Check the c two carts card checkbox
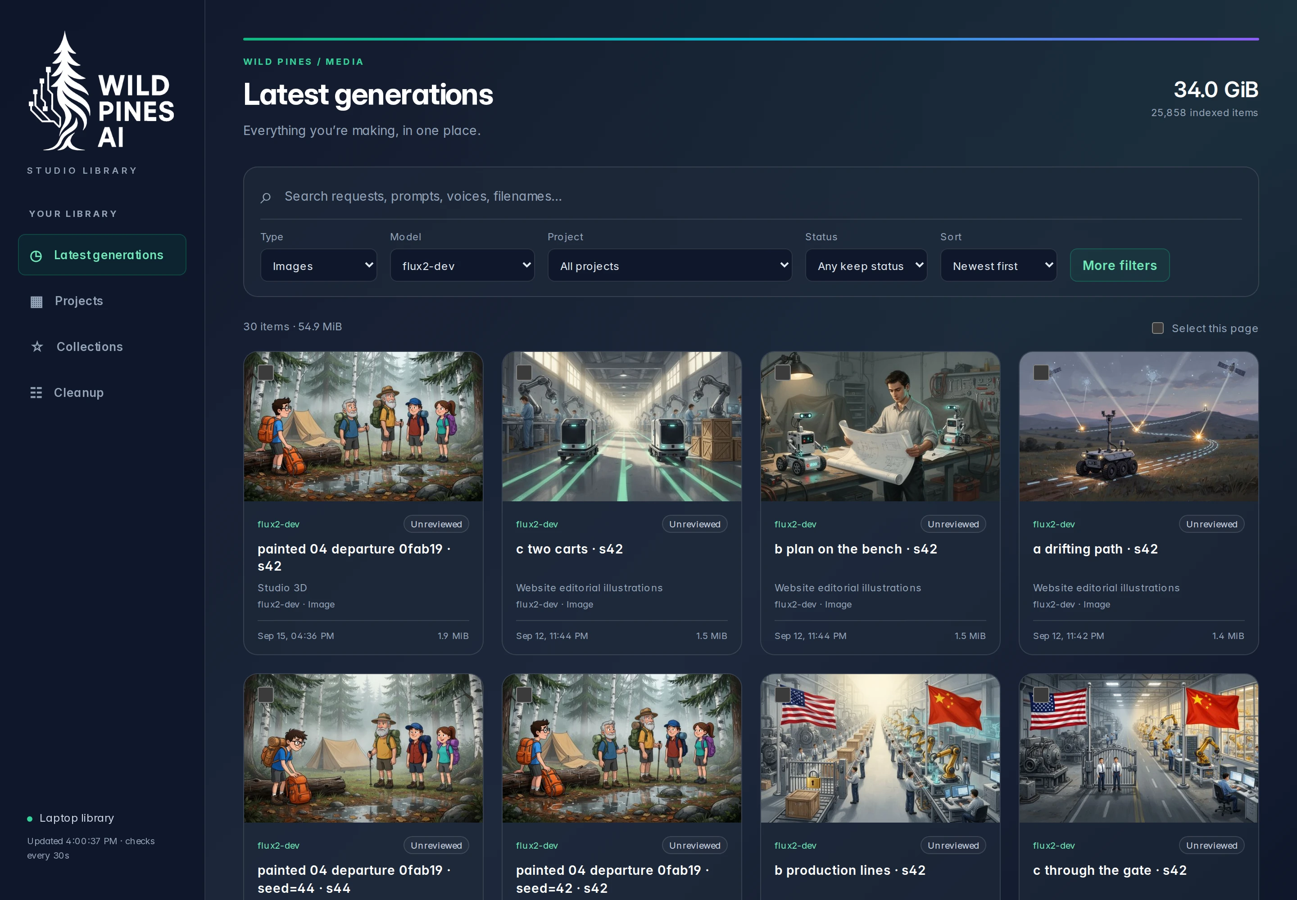Image resolution: width=1297 pixels, height=900 pixels. 524,372
